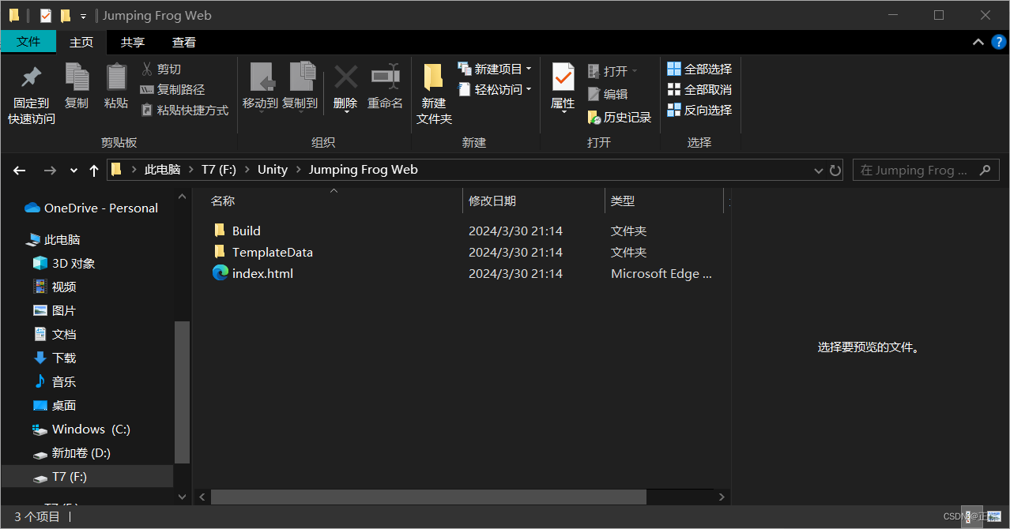Click the Unity breadcrumb in address bar
Screen dimensions: 1010x529
pyautogui.click(x=273, y=170)
